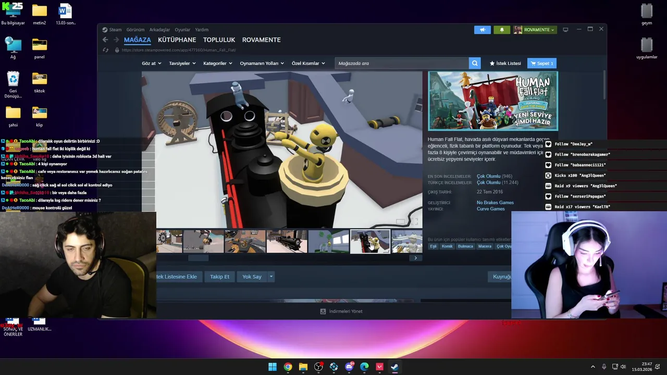Expand the Oynamanın Yolları dropdown
The width and height of the screenshot is (667, 375).
(x=262, y=64)
